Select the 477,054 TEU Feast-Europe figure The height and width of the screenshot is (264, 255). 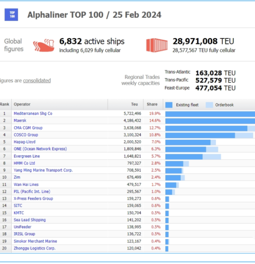[216, 88]
